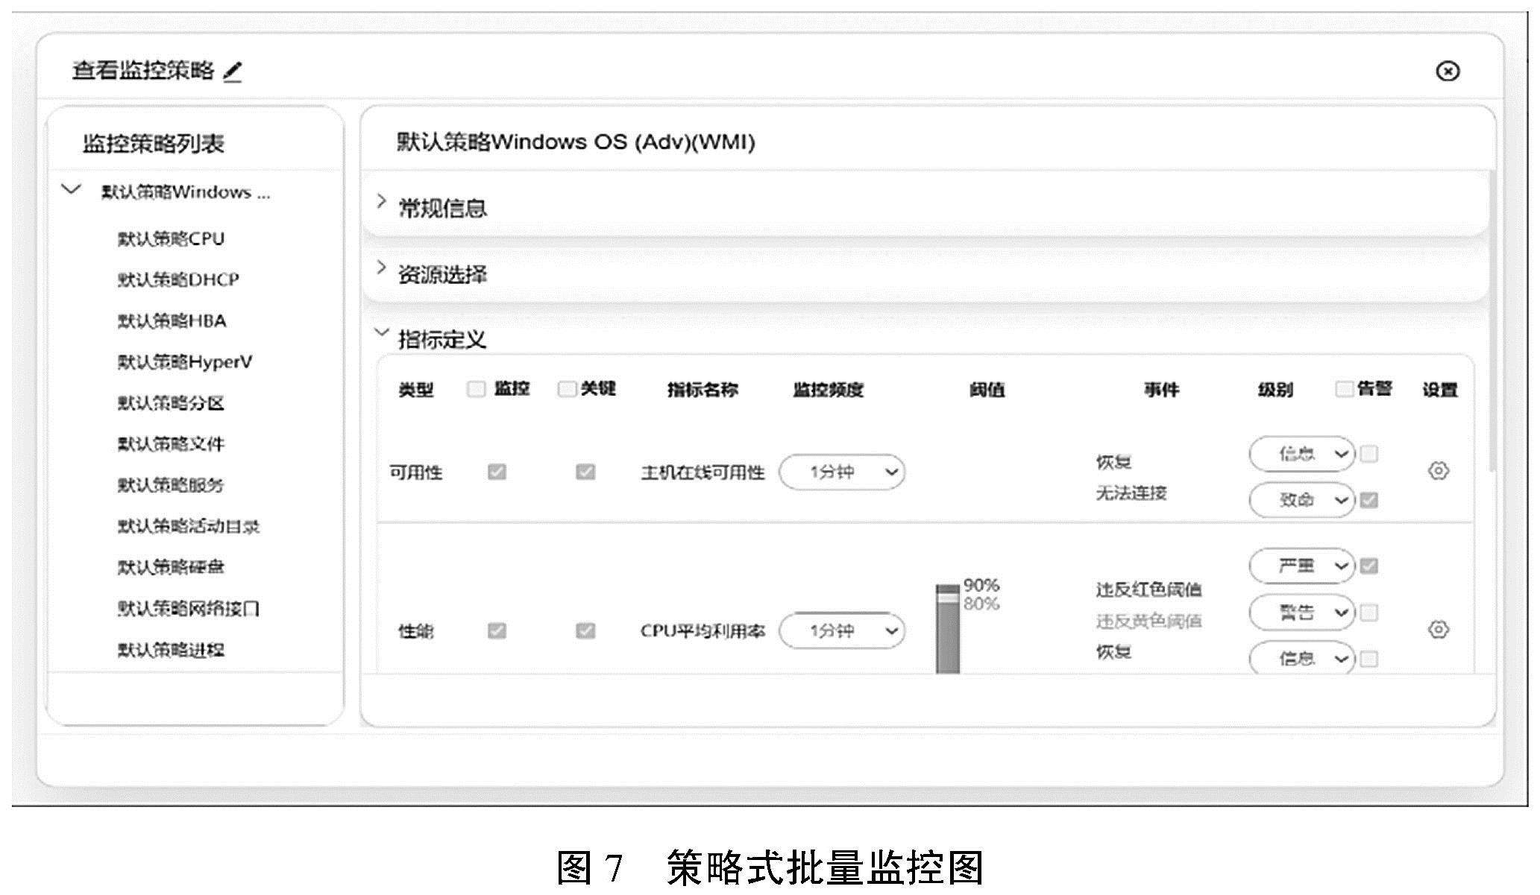Close the 查看监控策略 dialog with the X icon
Viewport: 1540px width, 895px height.
(x=1448, y=71)
